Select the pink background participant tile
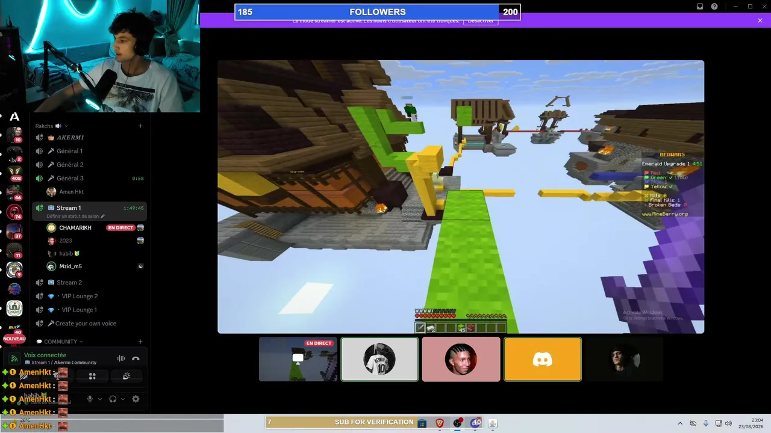 point(461,359)
